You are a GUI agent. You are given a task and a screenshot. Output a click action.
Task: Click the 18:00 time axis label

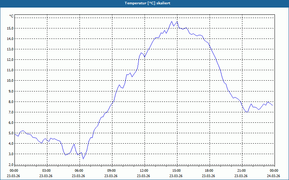209,171
